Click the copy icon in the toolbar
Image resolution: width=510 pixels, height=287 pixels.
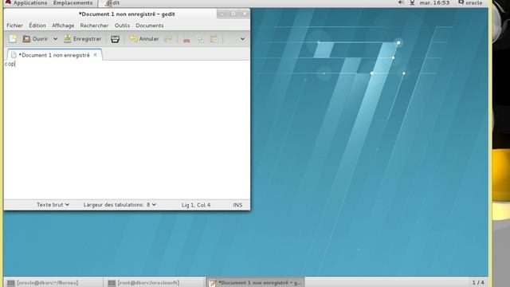click(x=200, y=39)
